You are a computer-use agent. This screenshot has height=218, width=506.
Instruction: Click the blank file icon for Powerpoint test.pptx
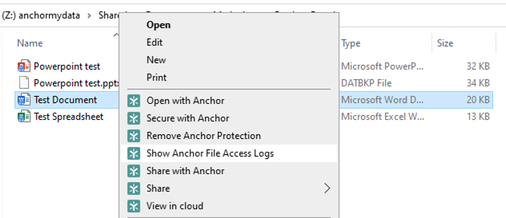coord(24,83)
